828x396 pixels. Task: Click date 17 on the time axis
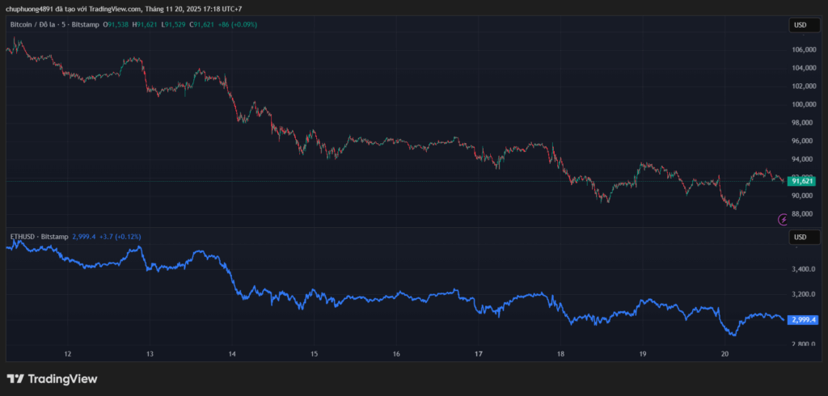(x=479, y=354)
